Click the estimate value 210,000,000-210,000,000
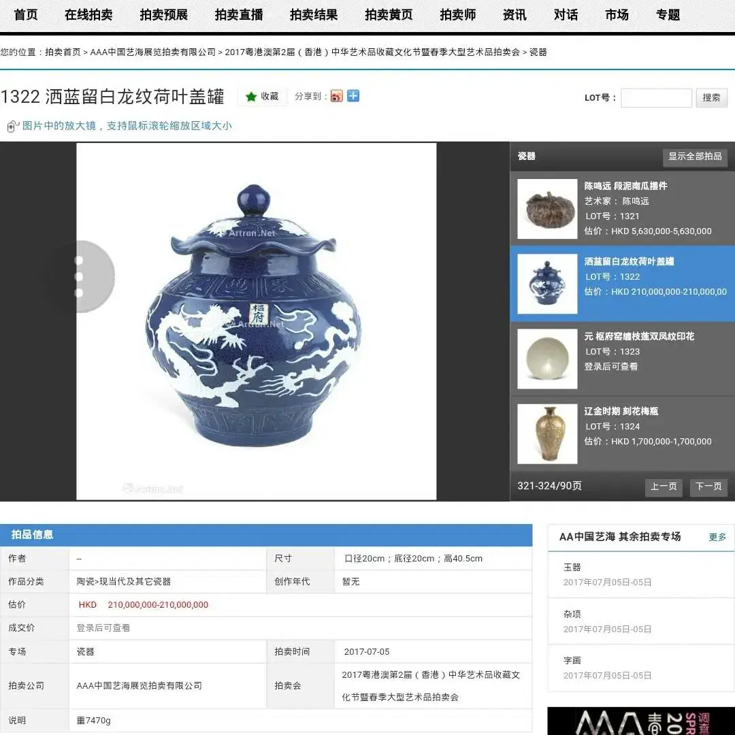The width and height of the screenshot is (735, 735). pos(158,605)
